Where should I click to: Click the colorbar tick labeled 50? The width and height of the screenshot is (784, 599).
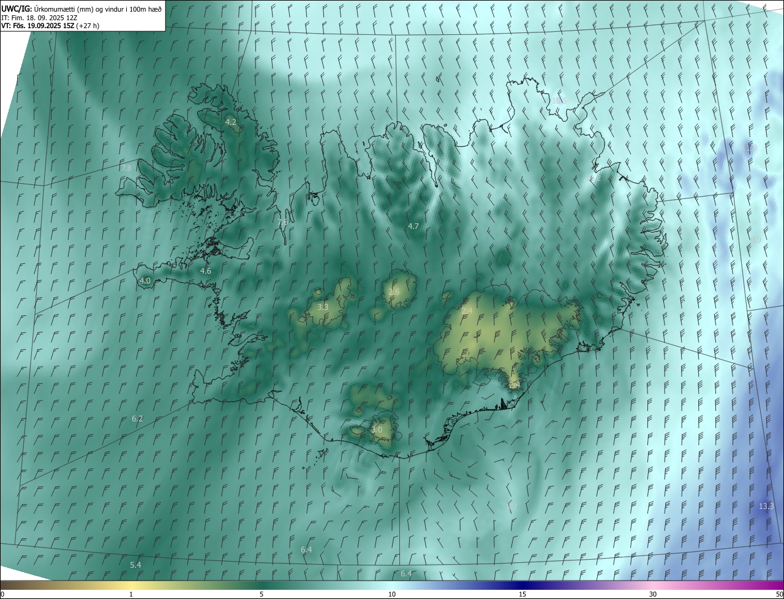tap(779, 594)
